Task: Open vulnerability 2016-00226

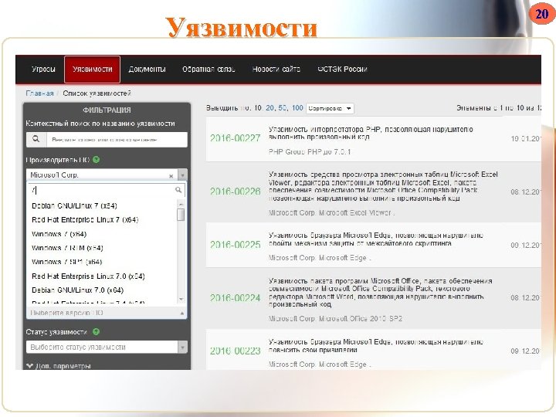Action: (x=235, y=192)
